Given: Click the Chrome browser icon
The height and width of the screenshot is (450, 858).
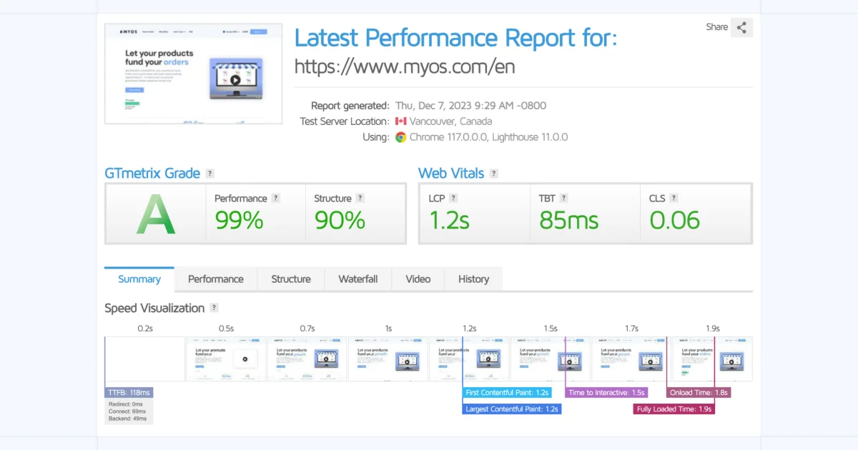Looking at the screenshot, I should point(401,137).
